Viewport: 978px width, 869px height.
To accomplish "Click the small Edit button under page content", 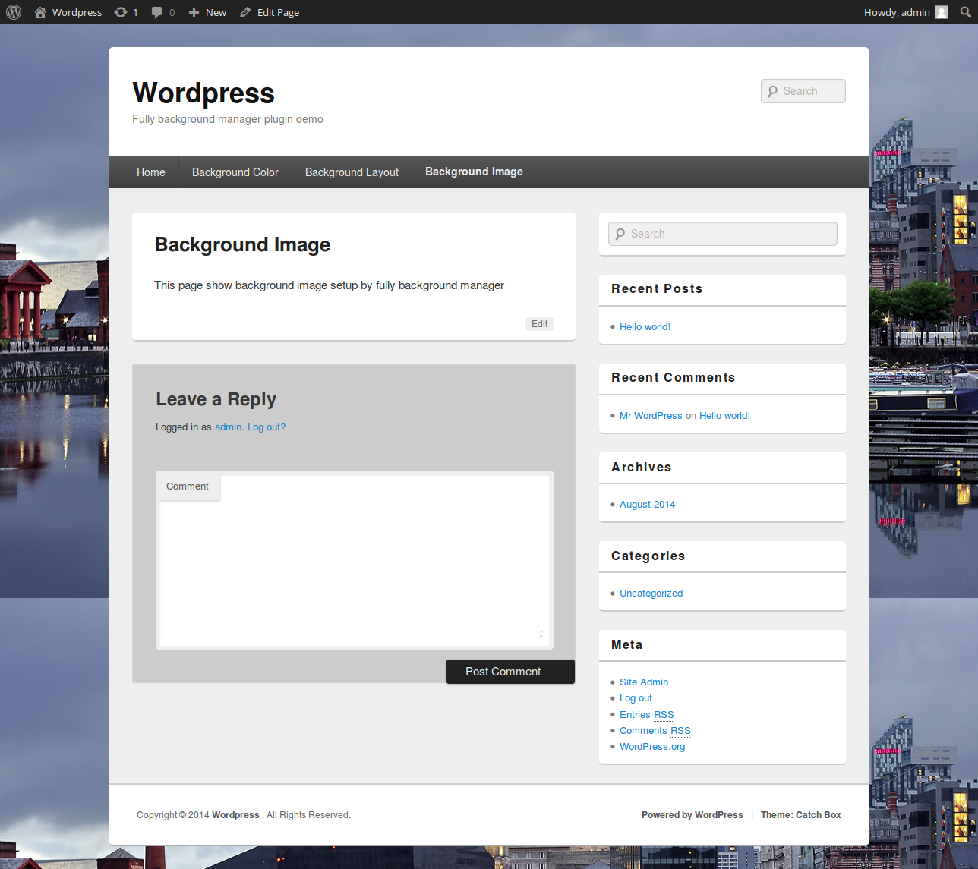I will (539, 324).
